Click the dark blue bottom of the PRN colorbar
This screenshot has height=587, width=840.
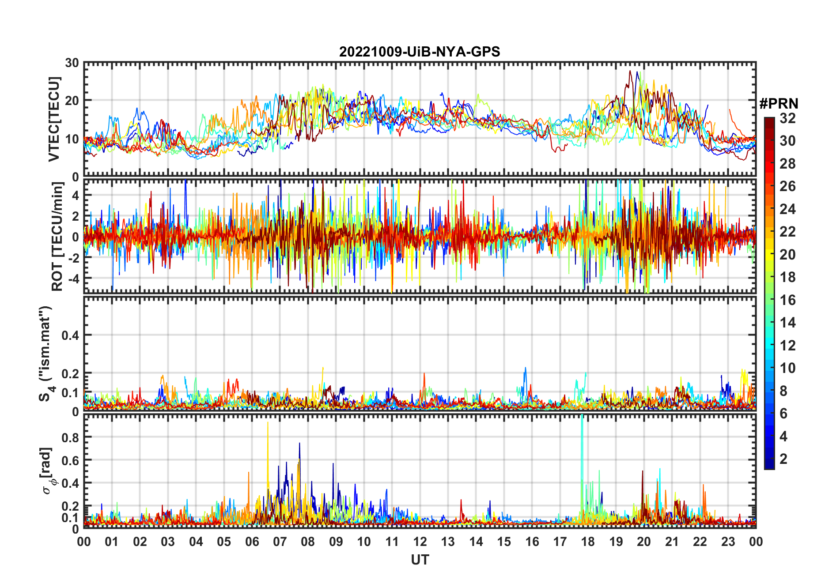[x=769, y=464]
